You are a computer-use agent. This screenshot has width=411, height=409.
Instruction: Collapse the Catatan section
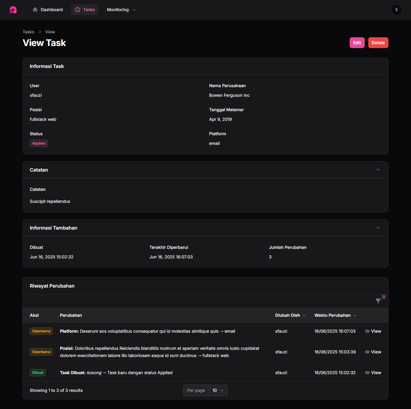coord(378,170)
